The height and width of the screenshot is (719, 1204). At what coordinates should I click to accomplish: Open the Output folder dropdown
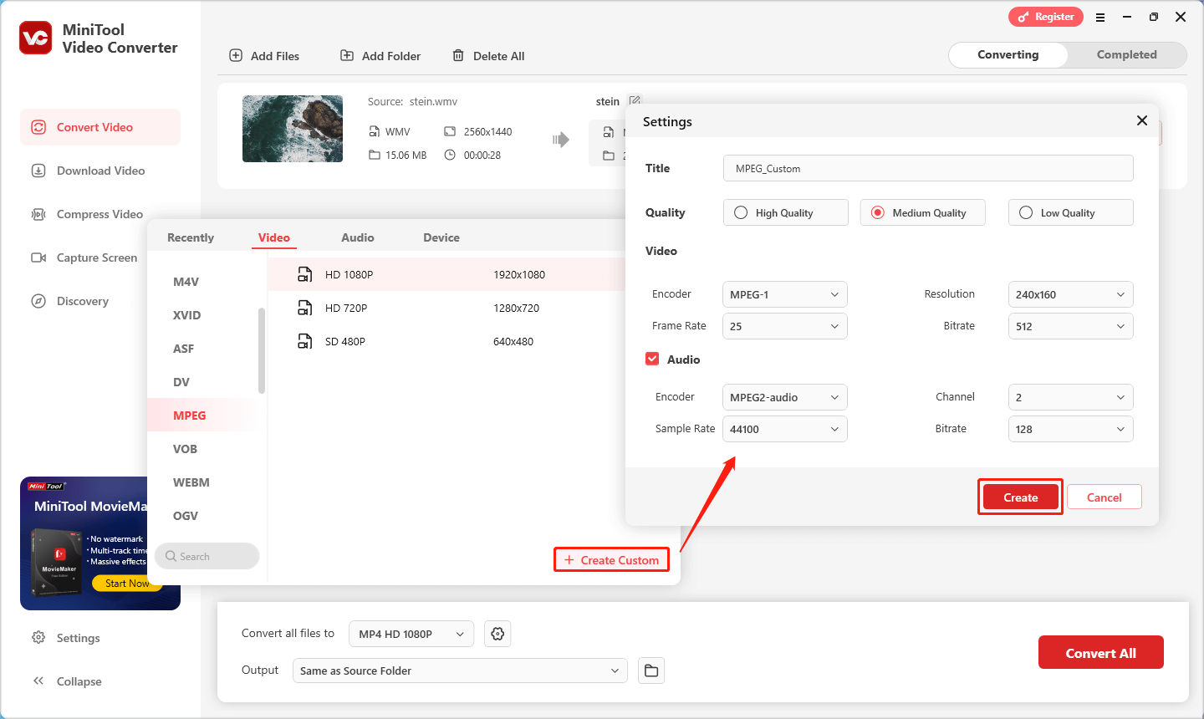460,671
